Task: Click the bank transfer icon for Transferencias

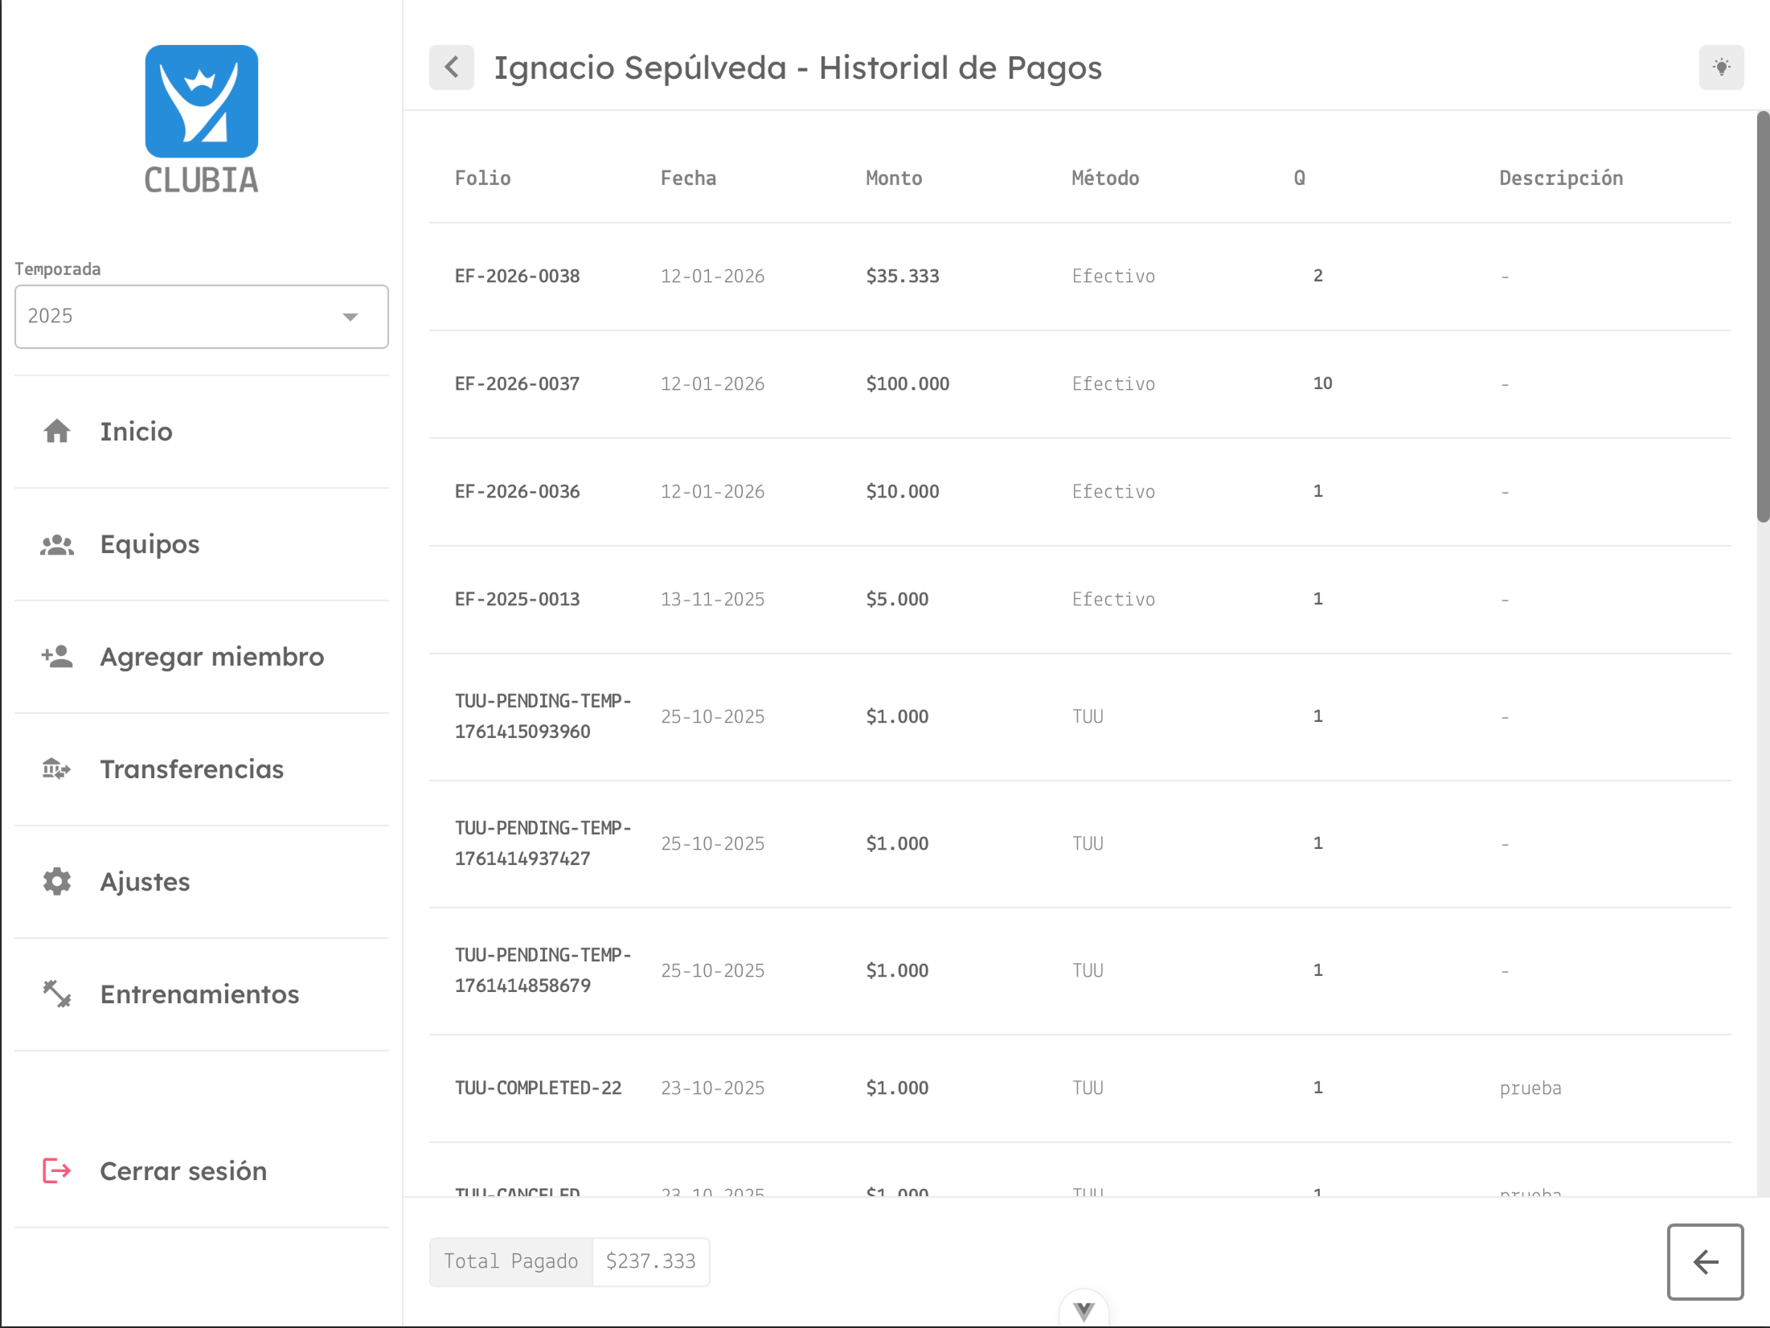Action: click(56, 769)
